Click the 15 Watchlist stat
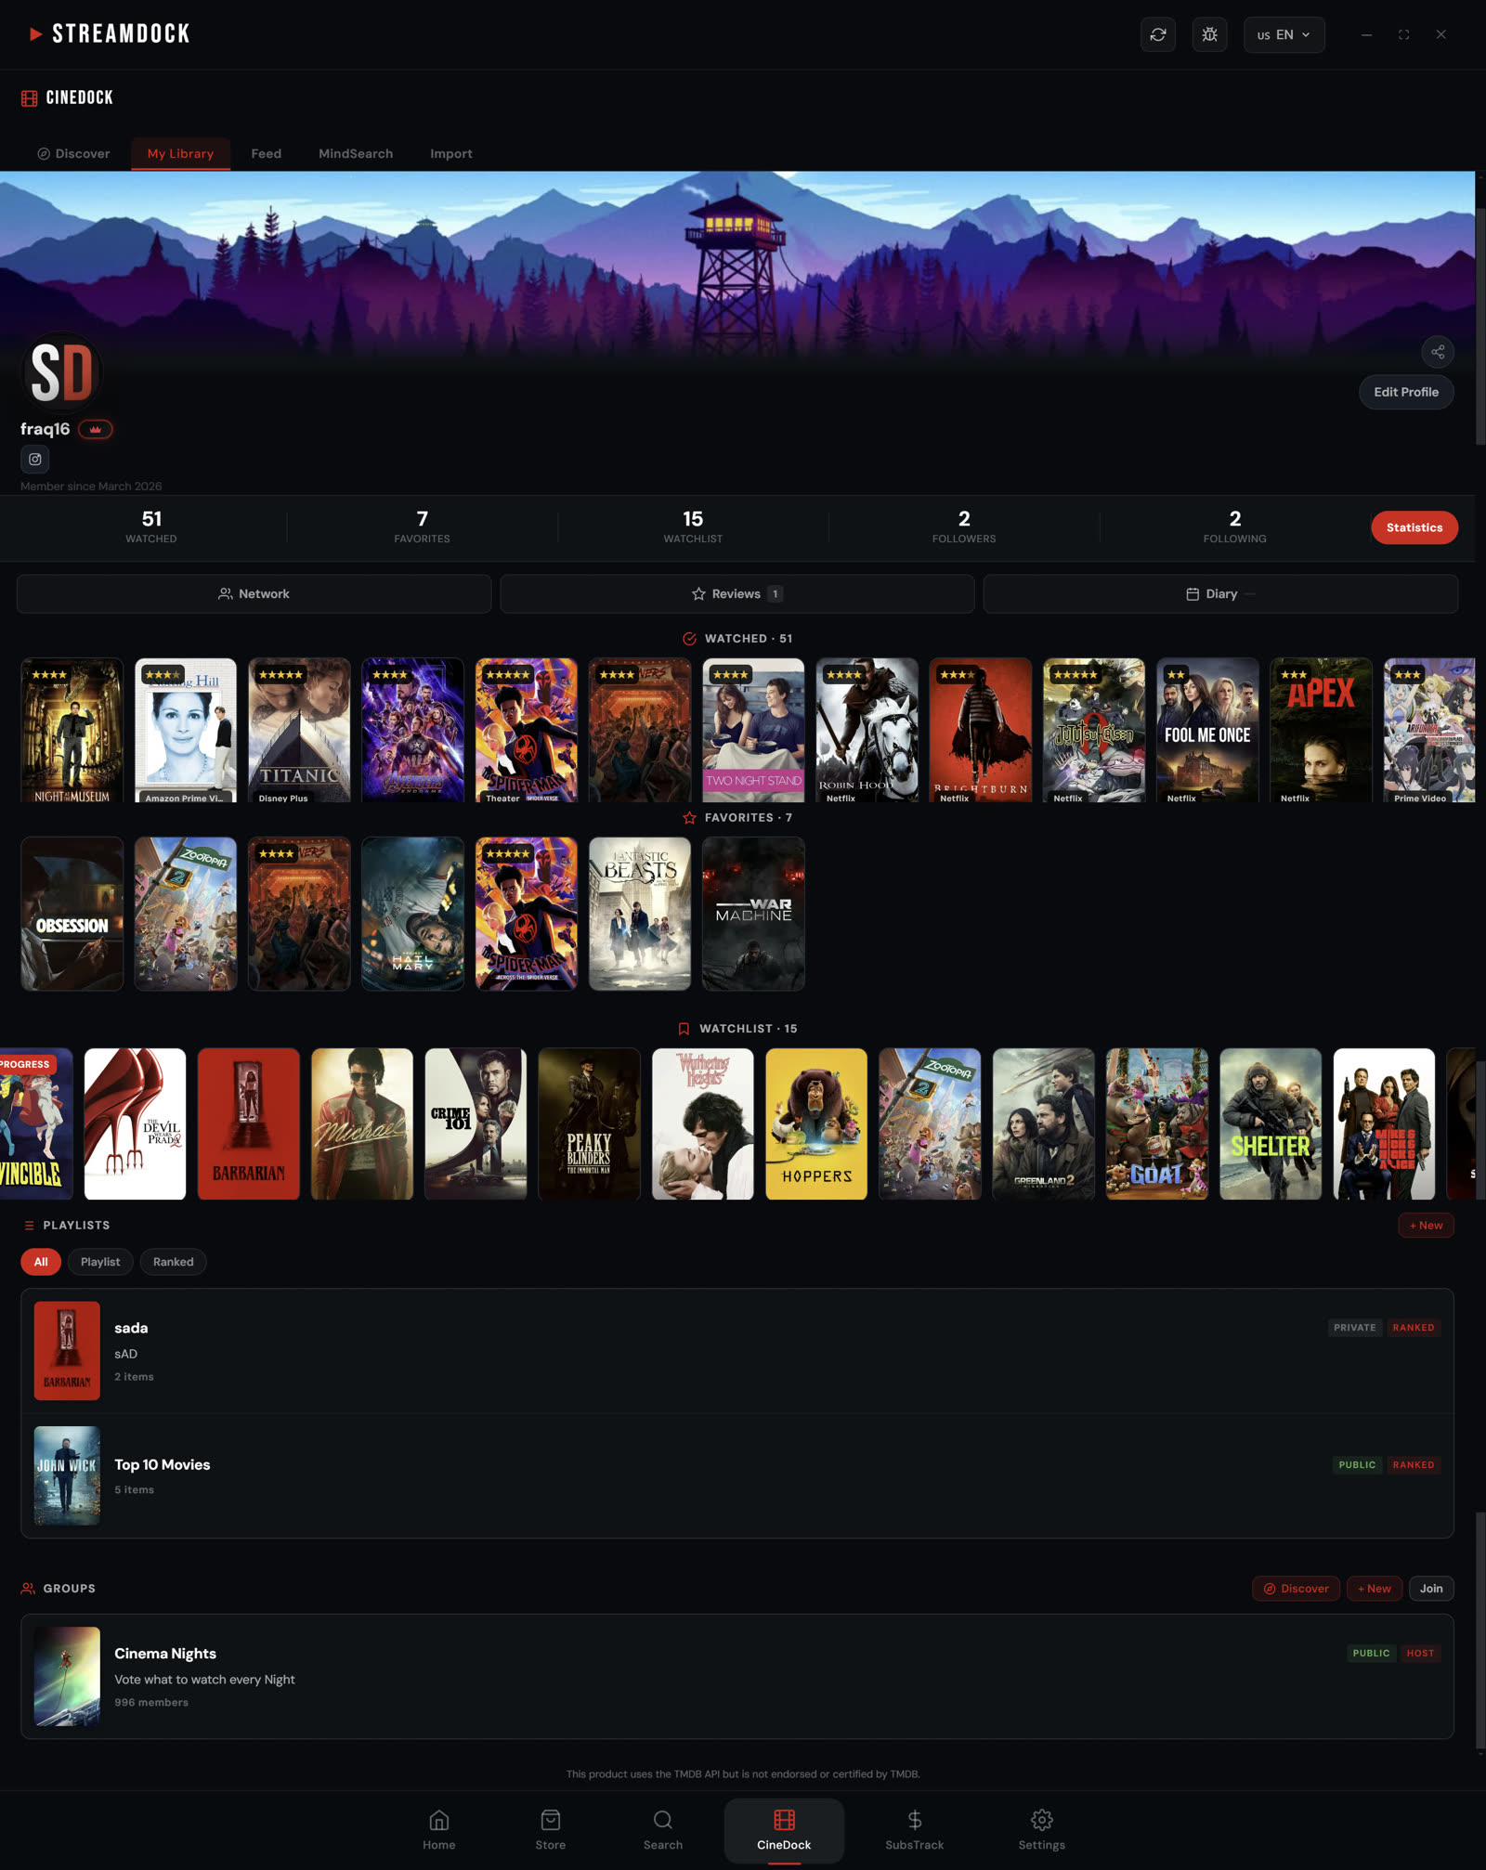The height and width of the screenshot is (1870, 1486). (x=693, y=526)
